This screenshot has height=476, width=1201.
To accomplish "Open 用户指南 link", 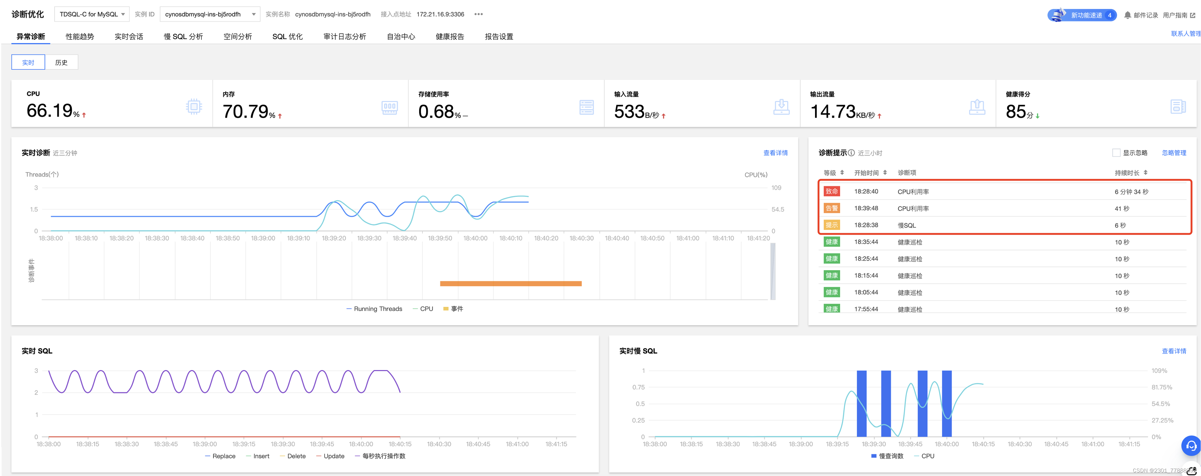I will [1175, 15].
